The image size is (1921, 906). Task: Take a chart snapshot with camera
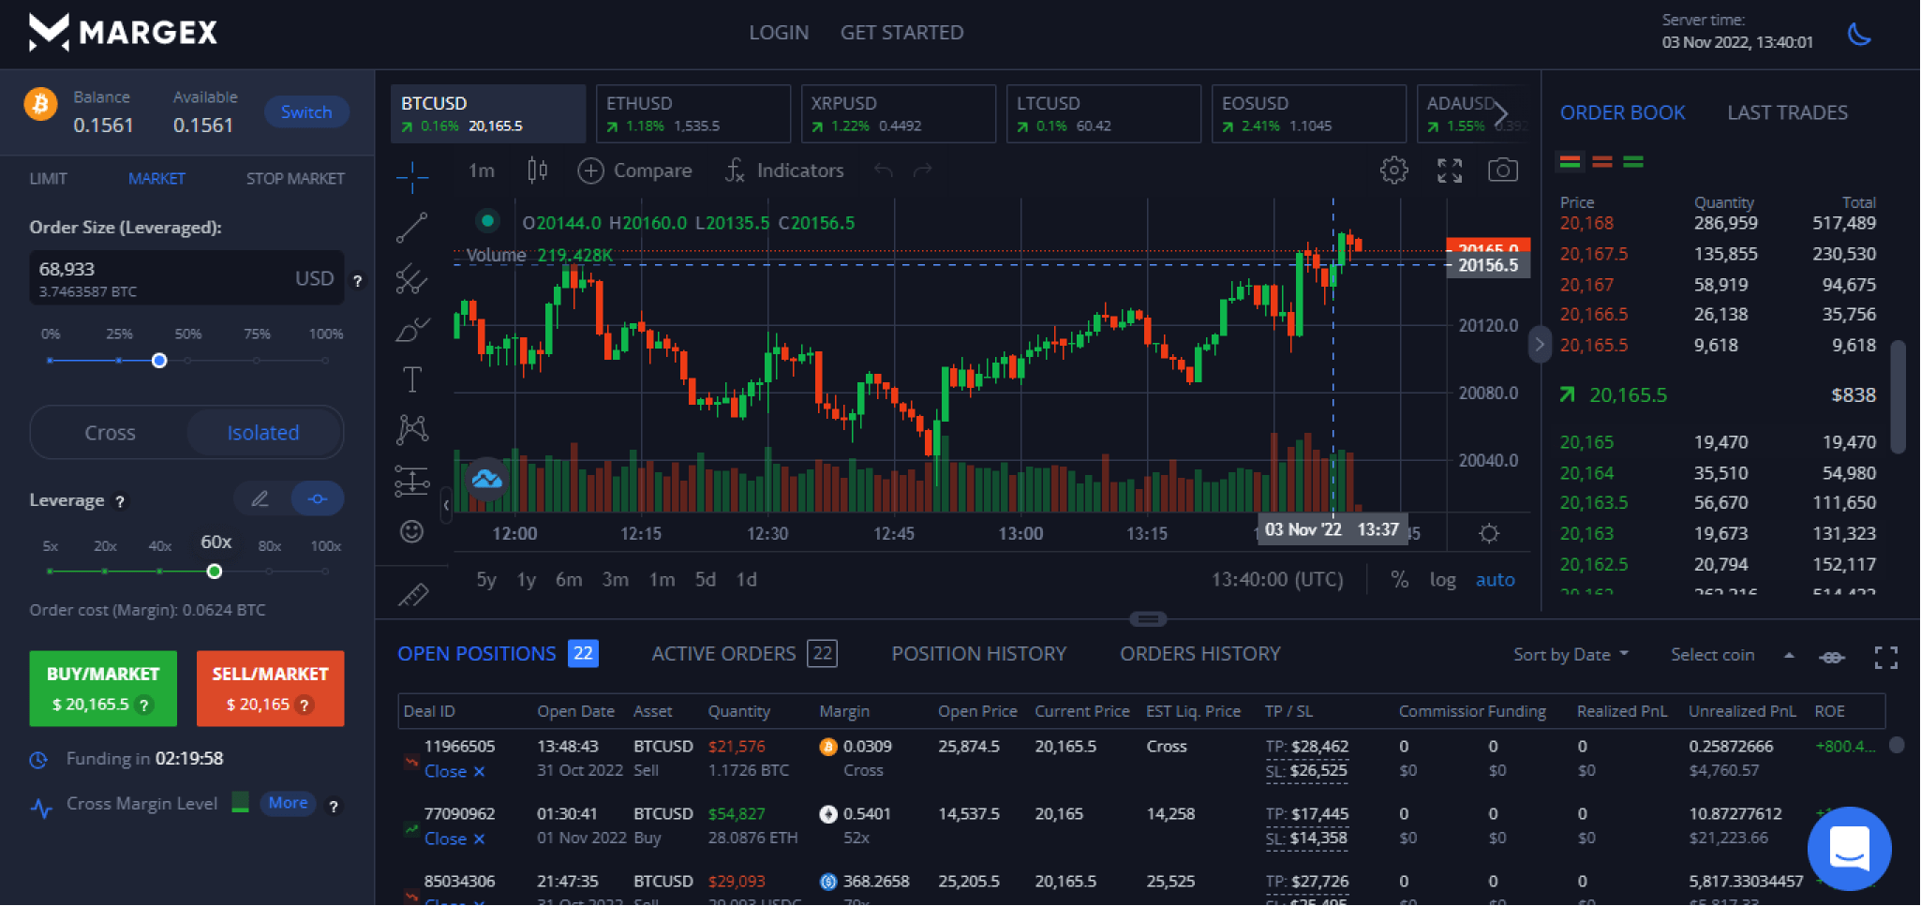pos(1503,170)
